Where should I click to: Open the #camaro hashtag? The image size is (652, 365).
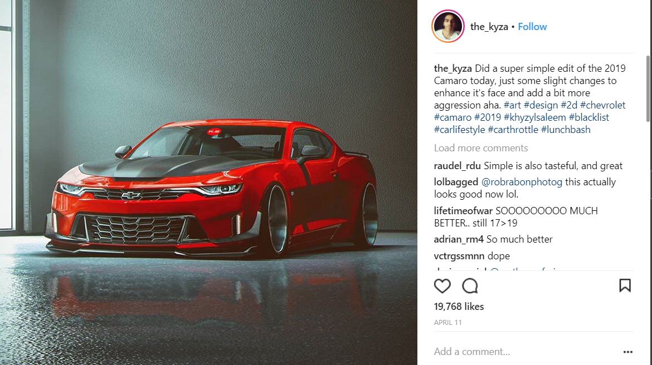[x=452, y=117]
